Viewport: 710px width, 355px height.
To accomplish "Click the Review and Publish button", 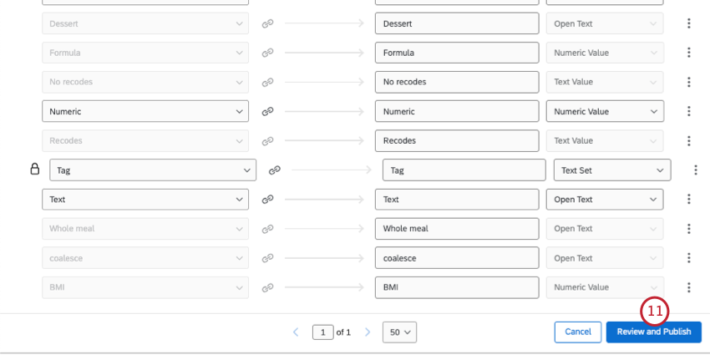I will point(654,332).
